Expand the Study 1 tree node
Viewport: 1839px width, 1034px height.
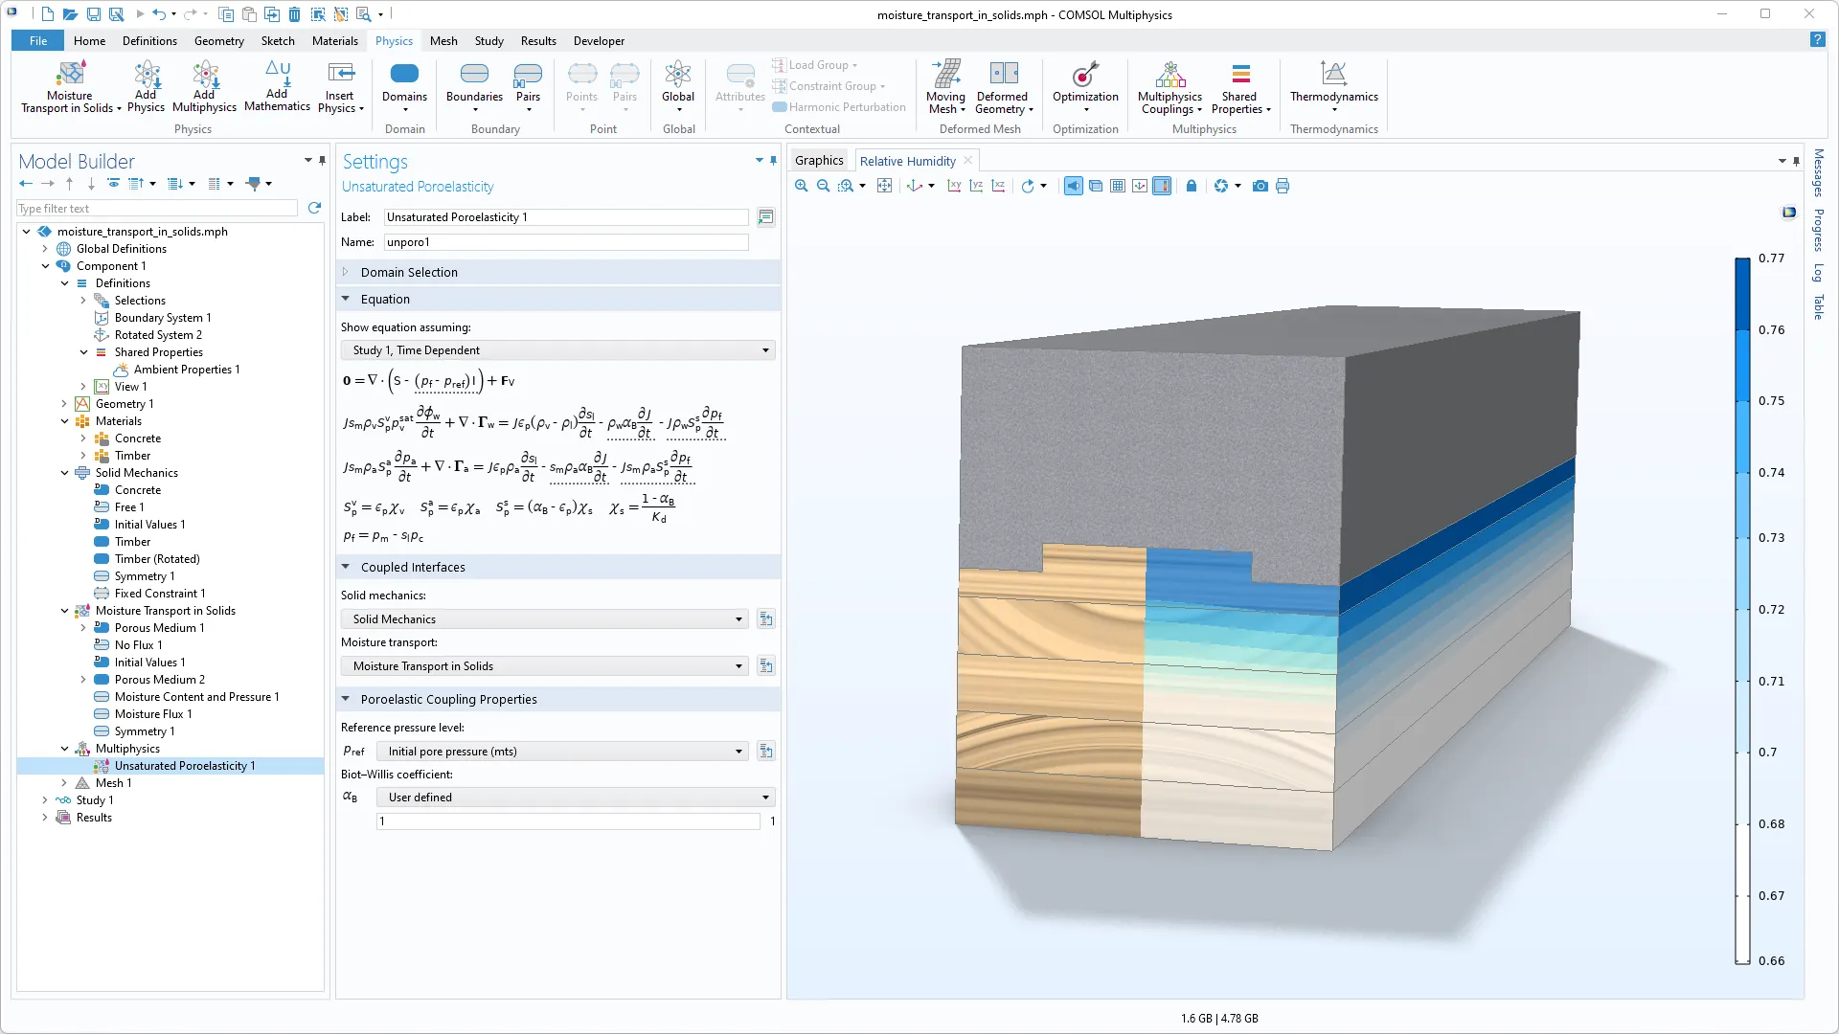tap(45, 800)
